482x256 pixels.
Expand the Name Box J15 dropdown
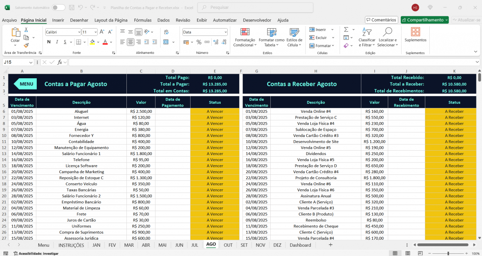click(x=30, y=62)
